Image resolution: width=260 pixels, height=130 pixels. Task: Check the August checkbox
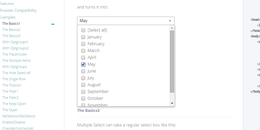83,85
